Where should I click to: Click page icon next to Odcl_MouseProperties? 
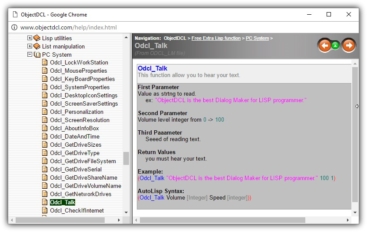click(x=44, y=71)
